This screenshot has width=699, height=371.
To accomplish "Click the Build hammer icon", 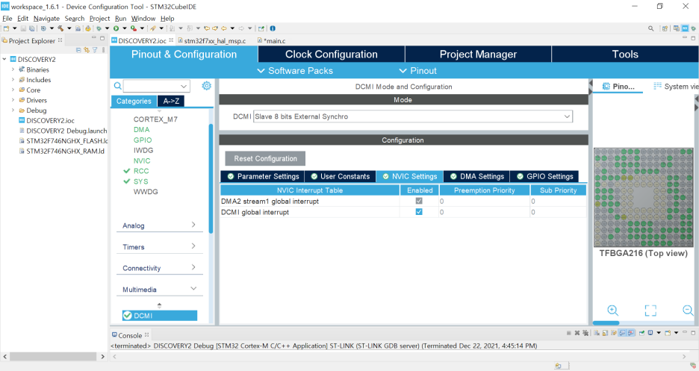I will tap(60, 28).
